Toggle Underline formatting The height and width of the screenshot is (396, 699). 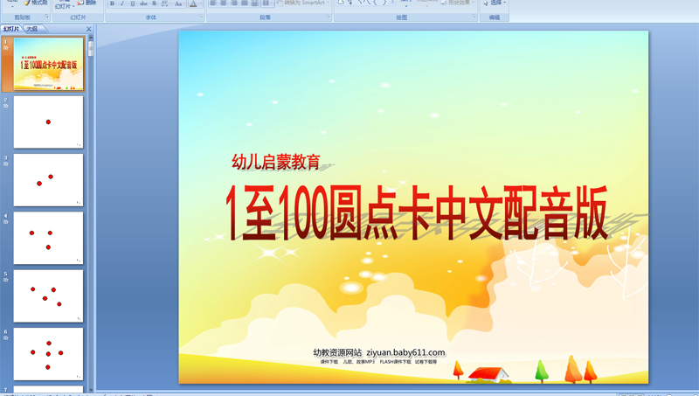click(133, 3)
